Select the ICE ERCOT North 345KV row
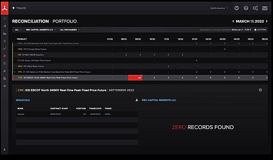Screen dimensions: 273x160 [140, 78]
